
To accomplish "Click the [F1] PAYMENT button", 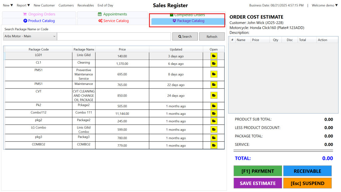I will [258, 171].
